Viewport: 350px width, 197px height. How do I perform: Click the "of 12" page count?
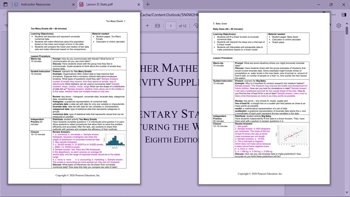[x=183, y=26]
